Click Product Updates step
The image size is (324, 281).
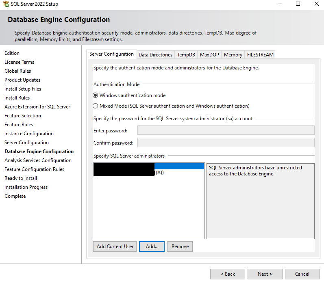point(22,80)
